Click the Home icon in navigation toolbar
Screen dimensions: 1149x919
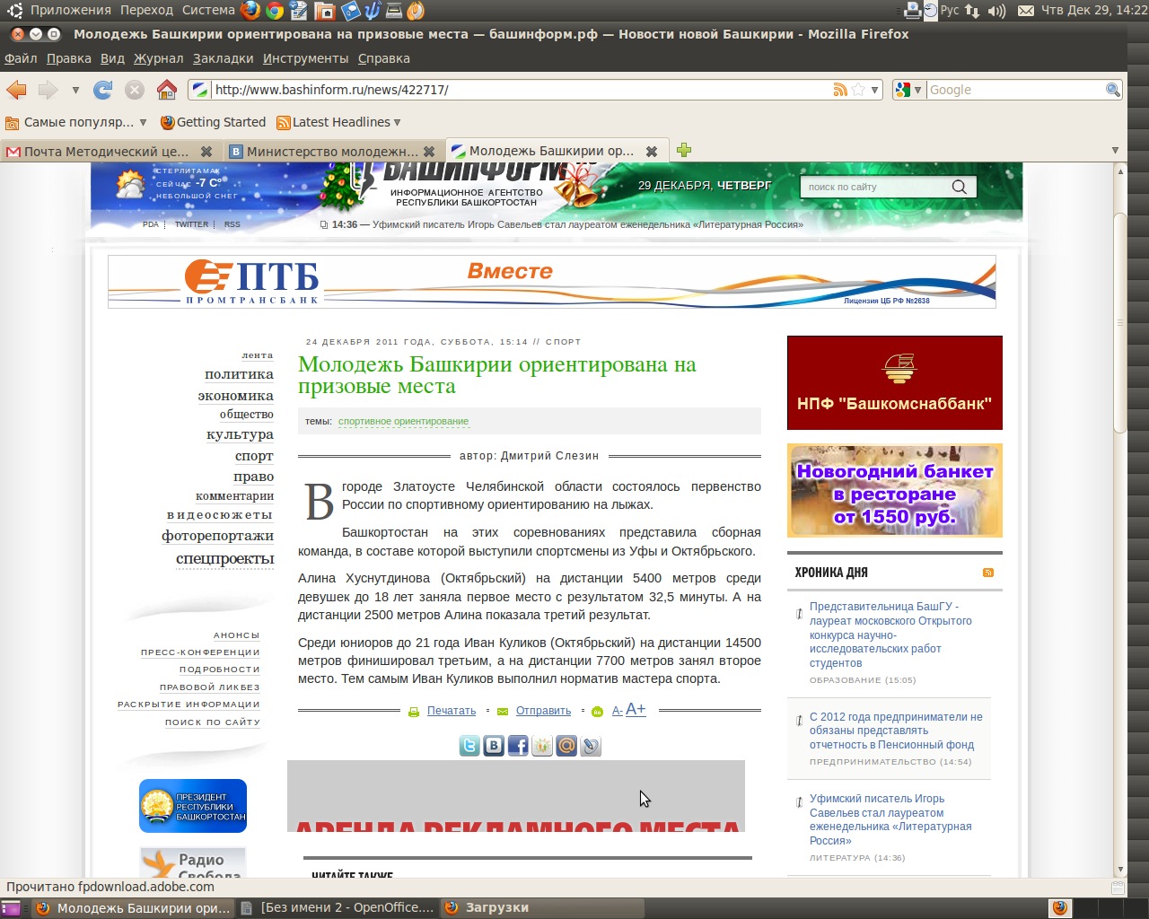[x=166, y=90]
